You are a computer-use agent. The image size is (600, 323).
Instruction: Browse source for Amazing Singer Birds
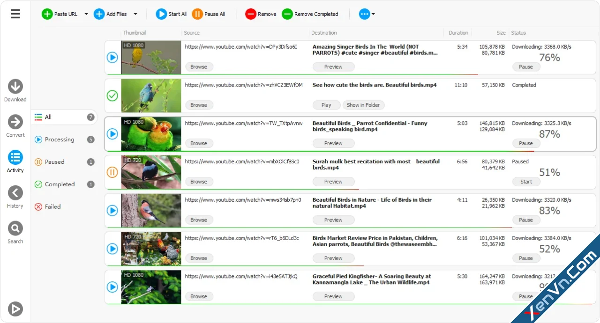(x=199, y=67)
